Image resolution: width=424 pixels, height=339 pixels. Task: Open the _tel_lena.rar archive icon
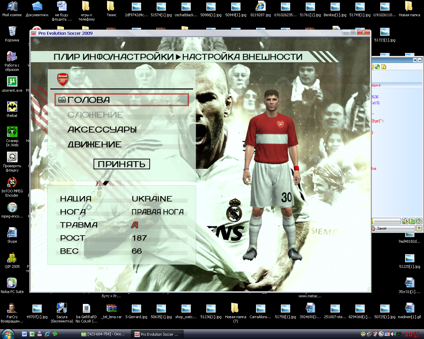(x=112, y=311)
